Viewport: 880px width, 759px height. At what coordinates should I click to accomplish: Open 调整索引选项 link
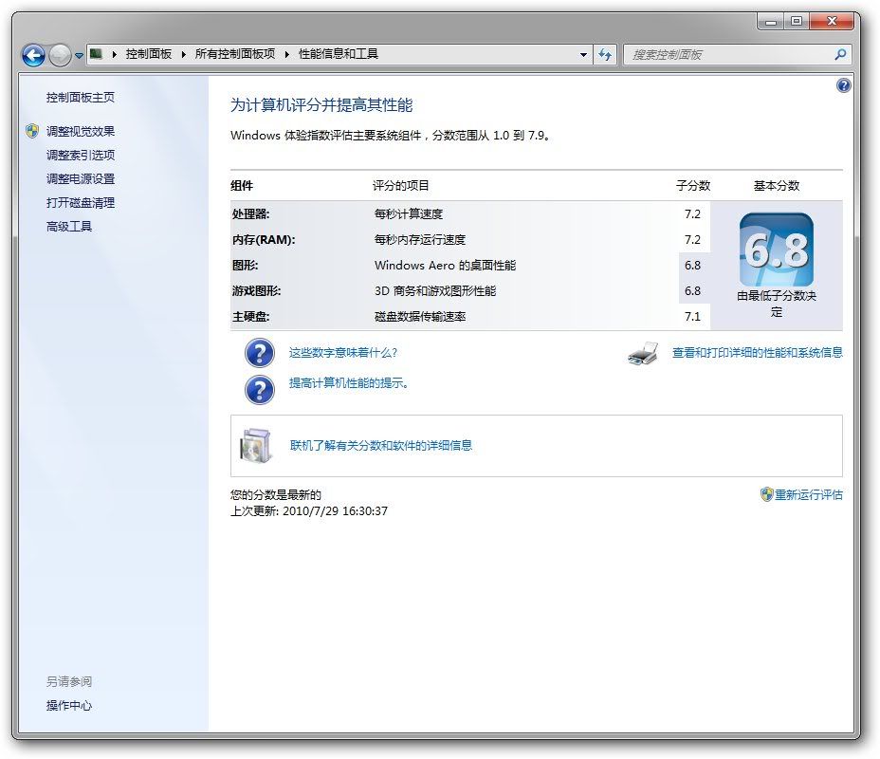coord(81,155)
